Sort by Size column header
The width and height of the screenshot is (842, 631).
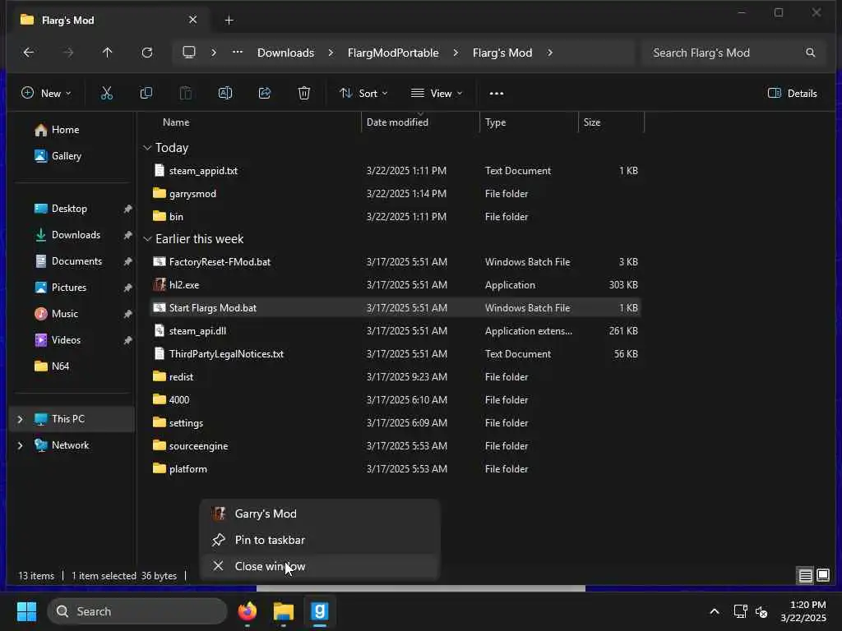pos(592,122)
